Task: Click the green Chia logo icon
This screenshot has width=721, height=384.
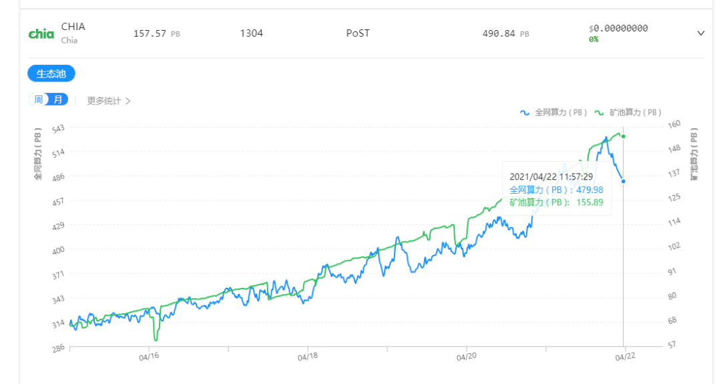Action: tap(41, 33)
